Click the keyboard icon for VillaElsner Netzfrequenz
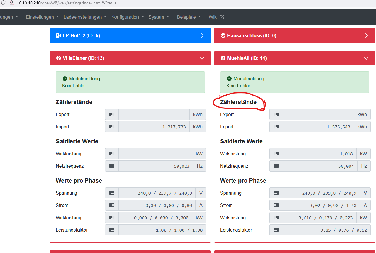This screenshot has height=253, width=376. point(112,166)
